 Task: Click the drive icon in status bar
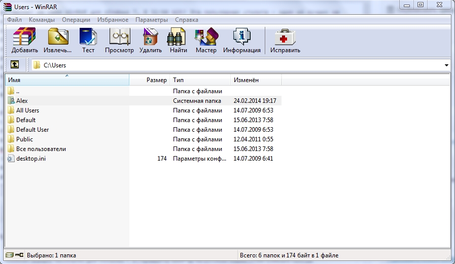tap(10, 255)
